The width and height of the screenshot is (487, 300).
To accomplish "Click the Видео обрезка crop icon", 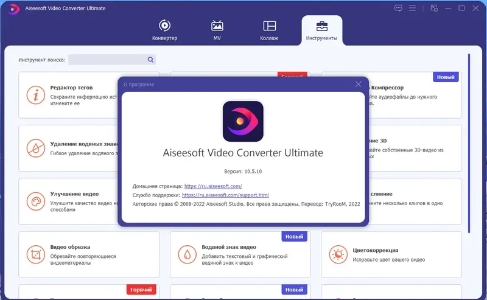I will (36, 254).
